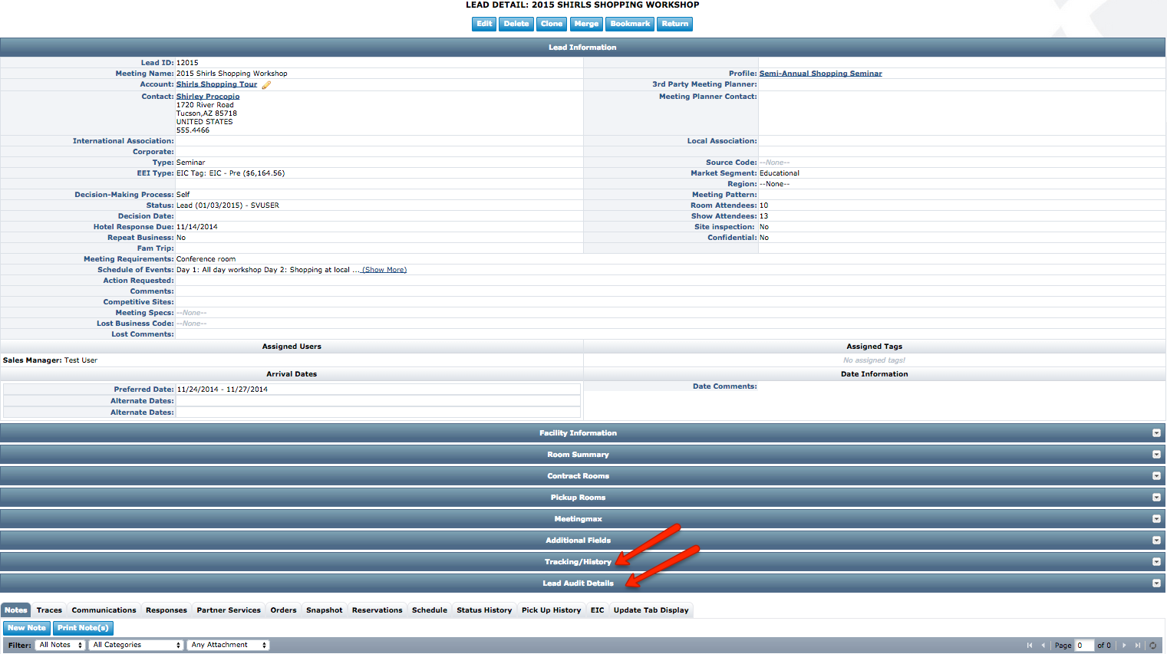The image size is (1167, 654).
Task: Go to next notes page
Action: click(1124, 646)
